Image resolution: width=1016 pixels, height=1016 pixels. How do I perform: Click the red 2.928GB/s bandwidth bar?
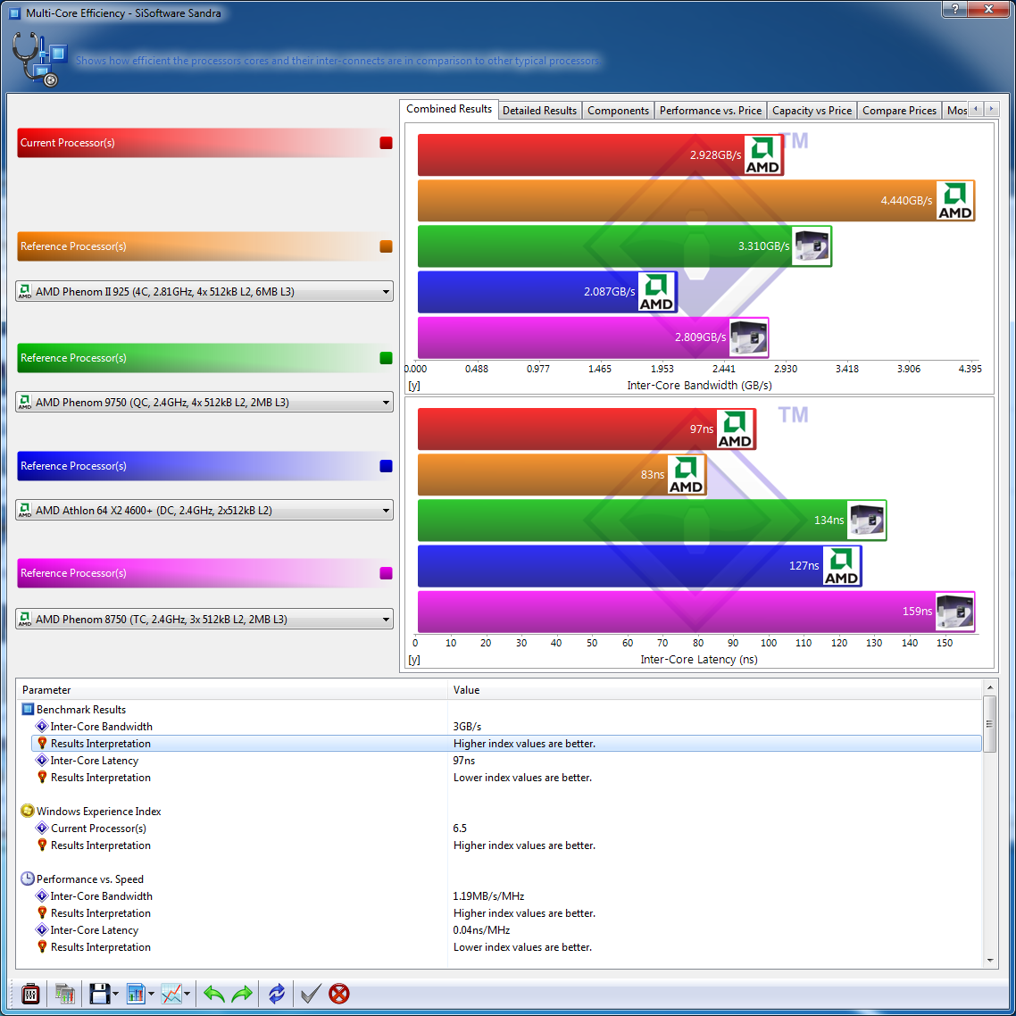click(x=601, y=154)
